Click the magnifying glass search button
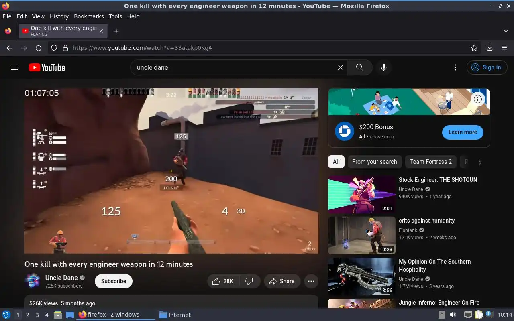 click(360, 67)
